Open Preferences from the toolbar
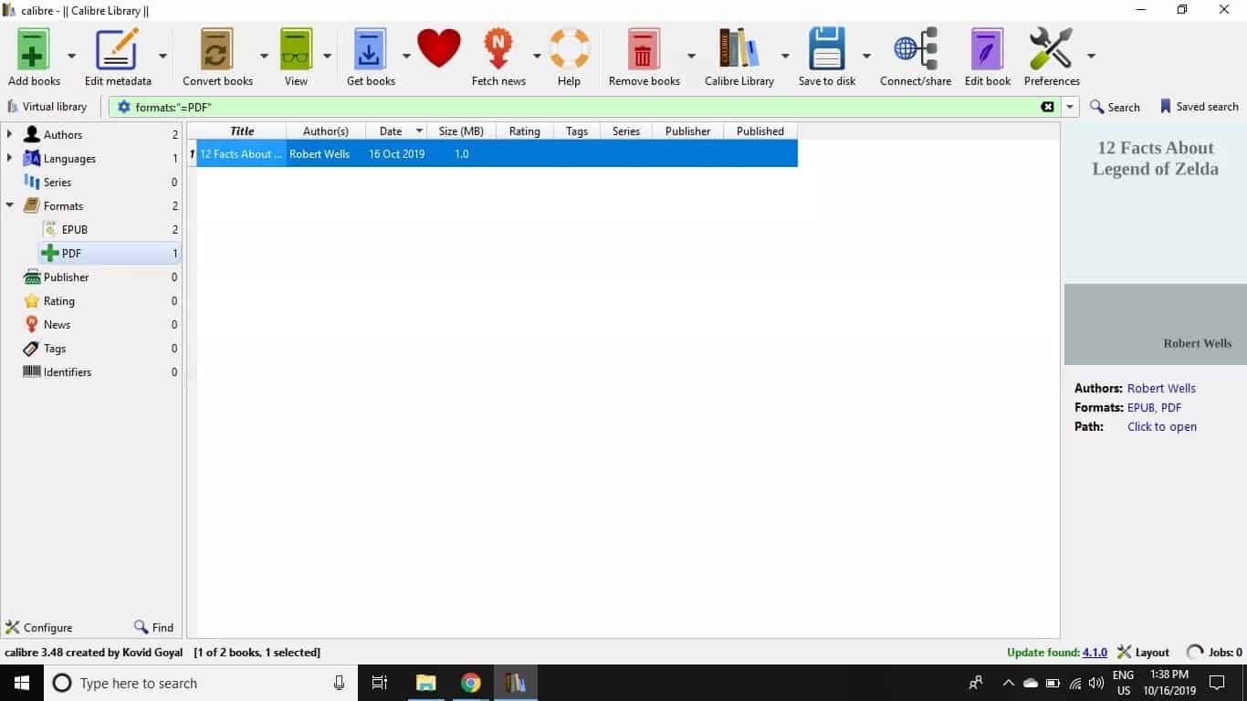 click(x=1051, y=49)
